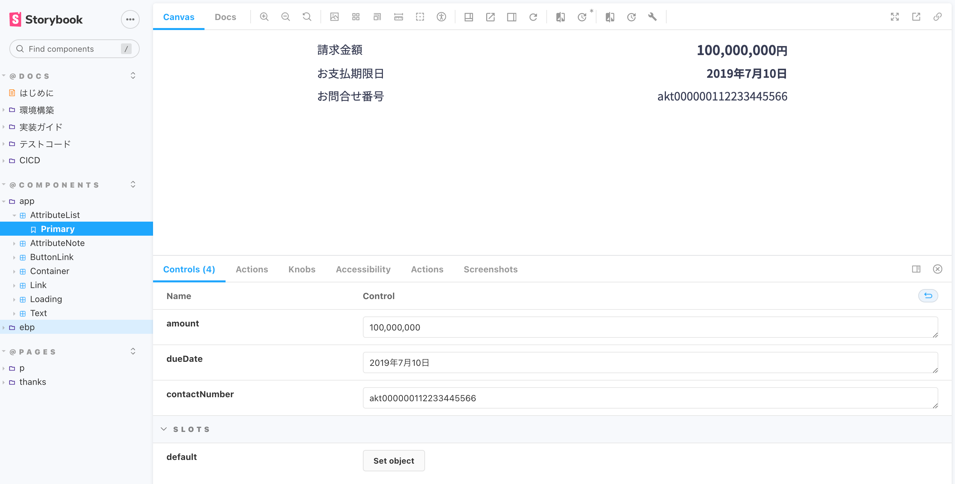The height and width of the screenshot is (484, 955).
Task: Click the zoom in icon
Action: (x=264, y=17)
